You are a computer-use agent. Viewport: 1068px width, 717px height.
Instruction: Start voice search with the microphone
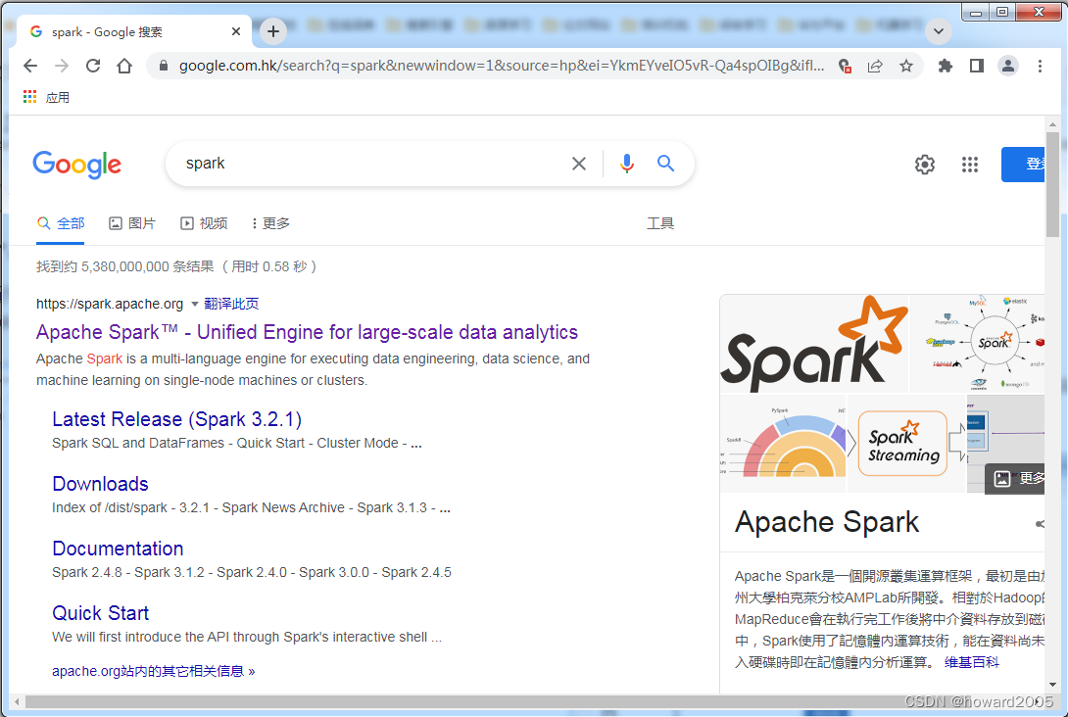coord(627,164)
